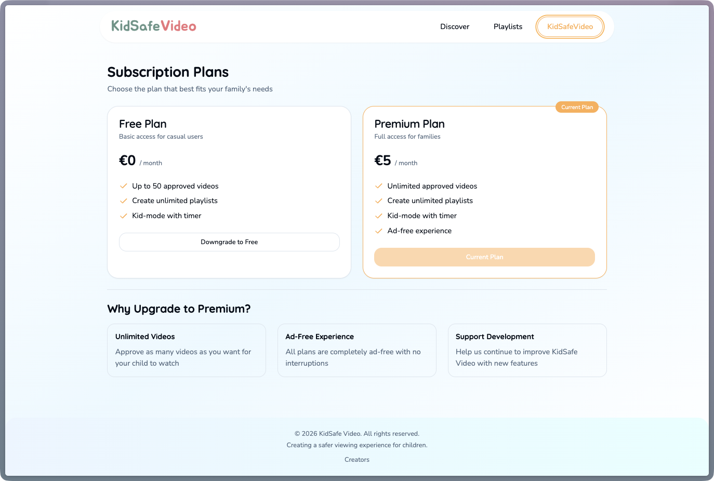
Task: Select the Support Development benefit card
Action: click(x=527, y=351)
